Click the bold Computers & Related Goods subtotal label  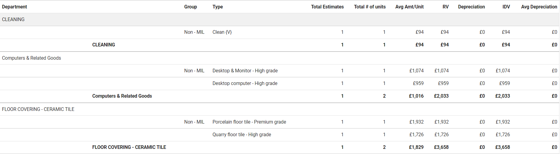122,96
